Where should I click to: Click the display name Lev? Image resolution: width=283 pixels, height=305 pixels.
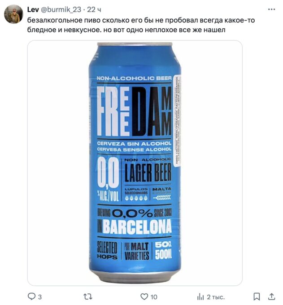33,9
